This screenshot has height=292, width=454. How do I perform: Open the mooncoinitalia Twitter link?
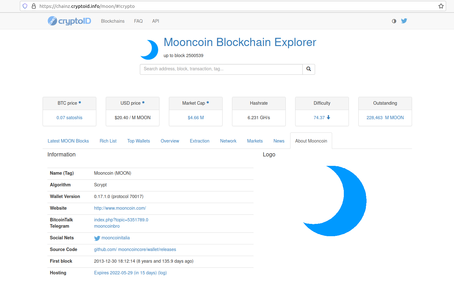coord(116,238)
